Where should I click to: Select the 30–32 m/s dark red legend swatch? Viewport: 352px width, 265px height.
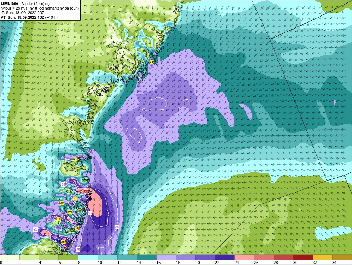point(303,257)
